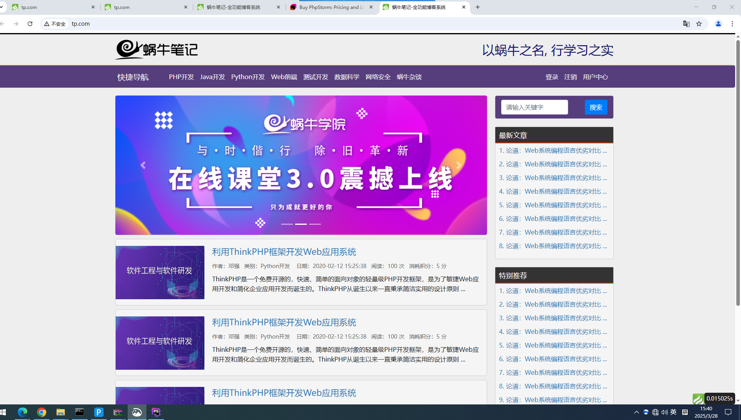The height and width of the screenshot is (420, 741).
Task: Open the WinRAR icon in taskbar
Action: [118, 412]
